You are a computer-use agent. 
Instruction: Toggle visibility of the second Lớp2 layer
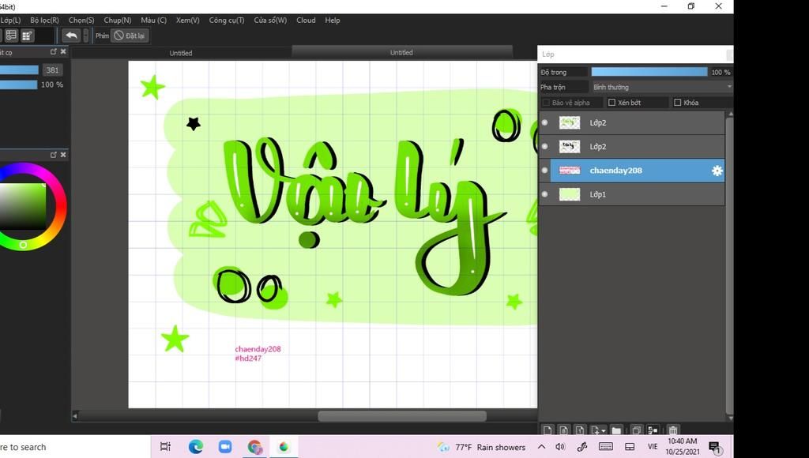[545, 146]
